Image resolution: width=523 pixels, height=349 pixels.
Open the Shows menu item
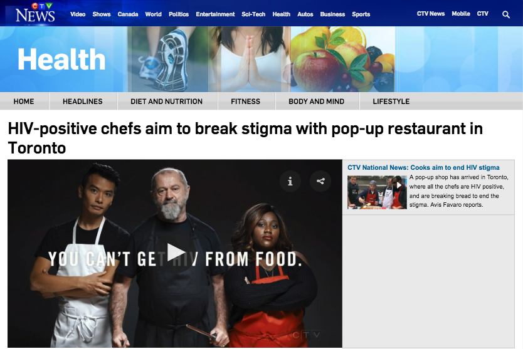click(x=102, y=14)
